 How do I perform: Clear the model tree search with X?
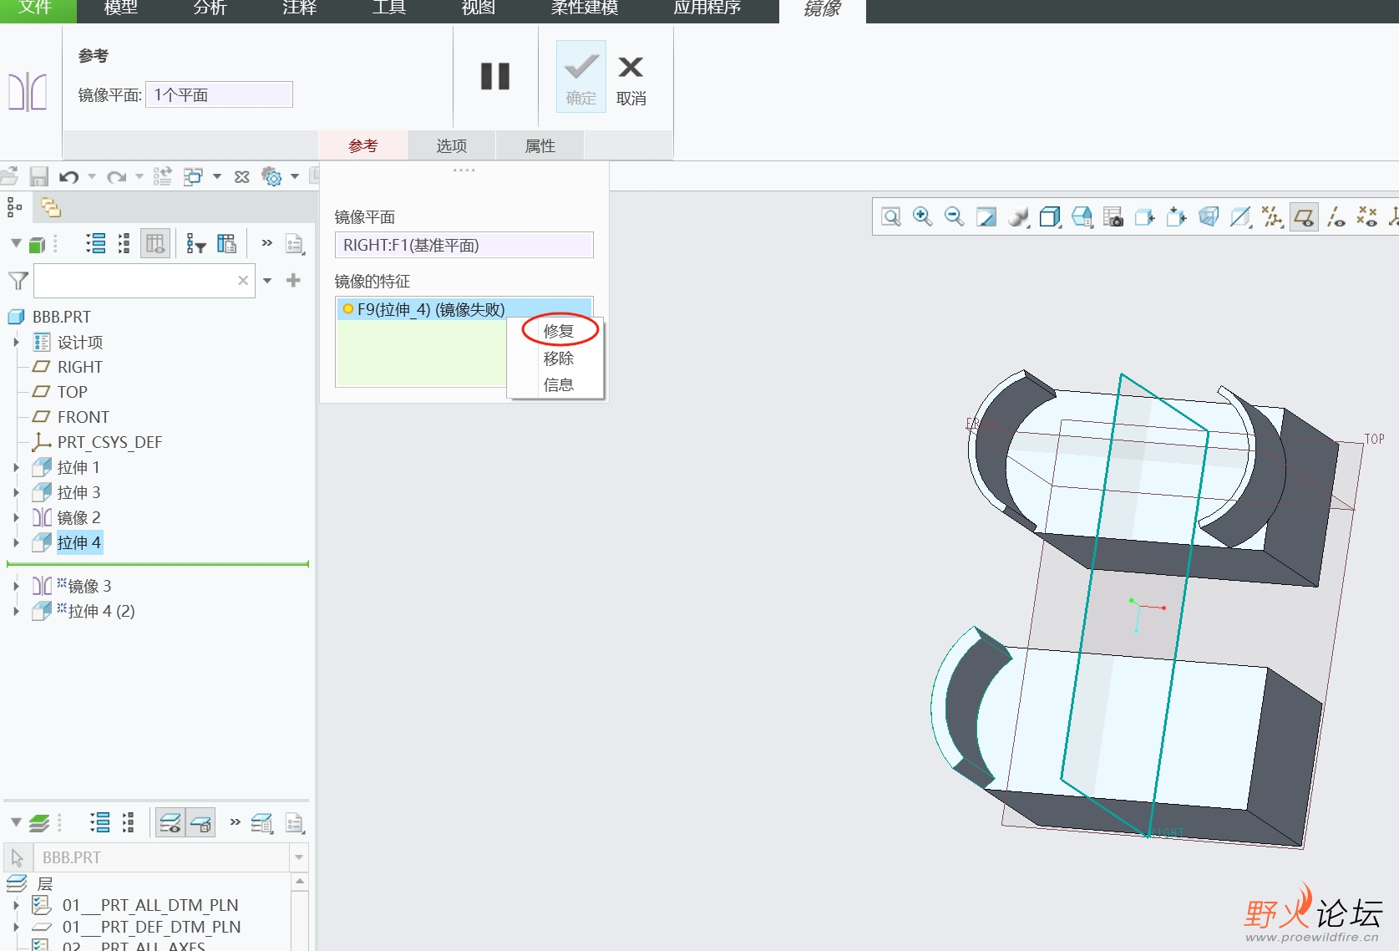(x=243, y=281)
